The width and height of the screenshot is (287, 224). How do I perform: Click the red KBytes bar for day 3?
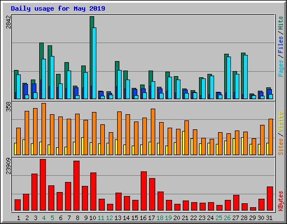34,192
